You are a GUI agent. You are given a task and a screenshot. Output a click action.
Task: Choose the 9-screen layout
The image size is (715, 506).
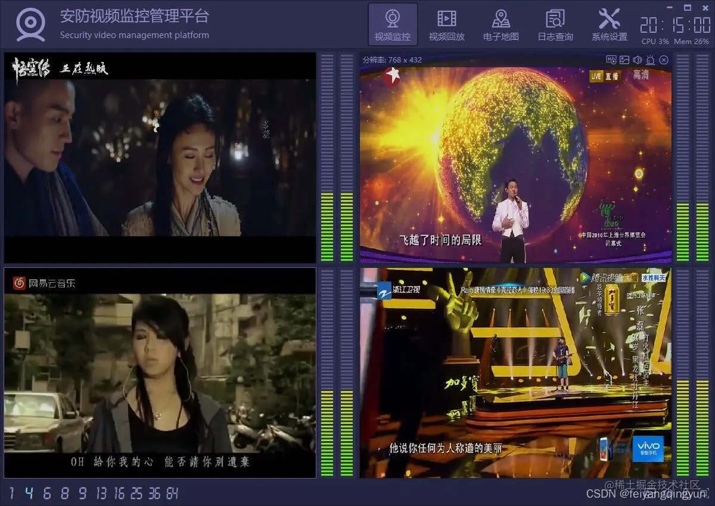click(x=83, y=493)
